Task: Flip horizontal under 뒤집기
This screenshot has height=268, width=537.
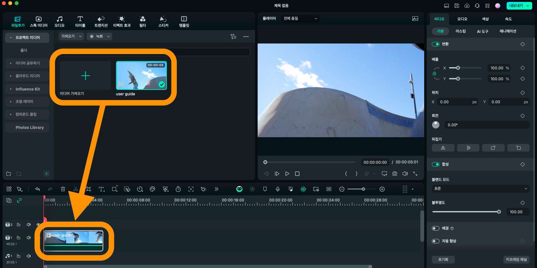Action: tap(443, 148)
